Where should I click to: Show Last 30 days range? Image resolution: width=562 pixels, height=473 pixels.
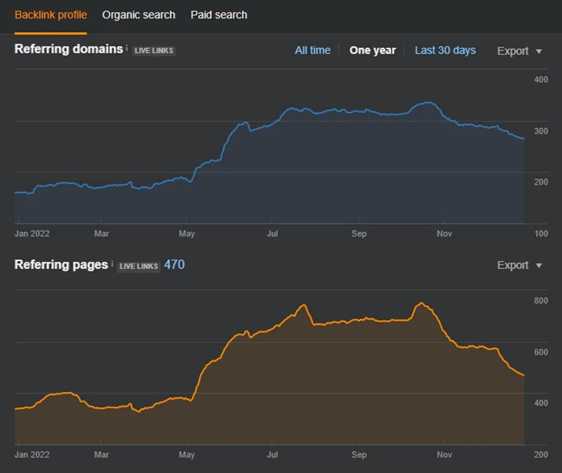click(445, 50)
